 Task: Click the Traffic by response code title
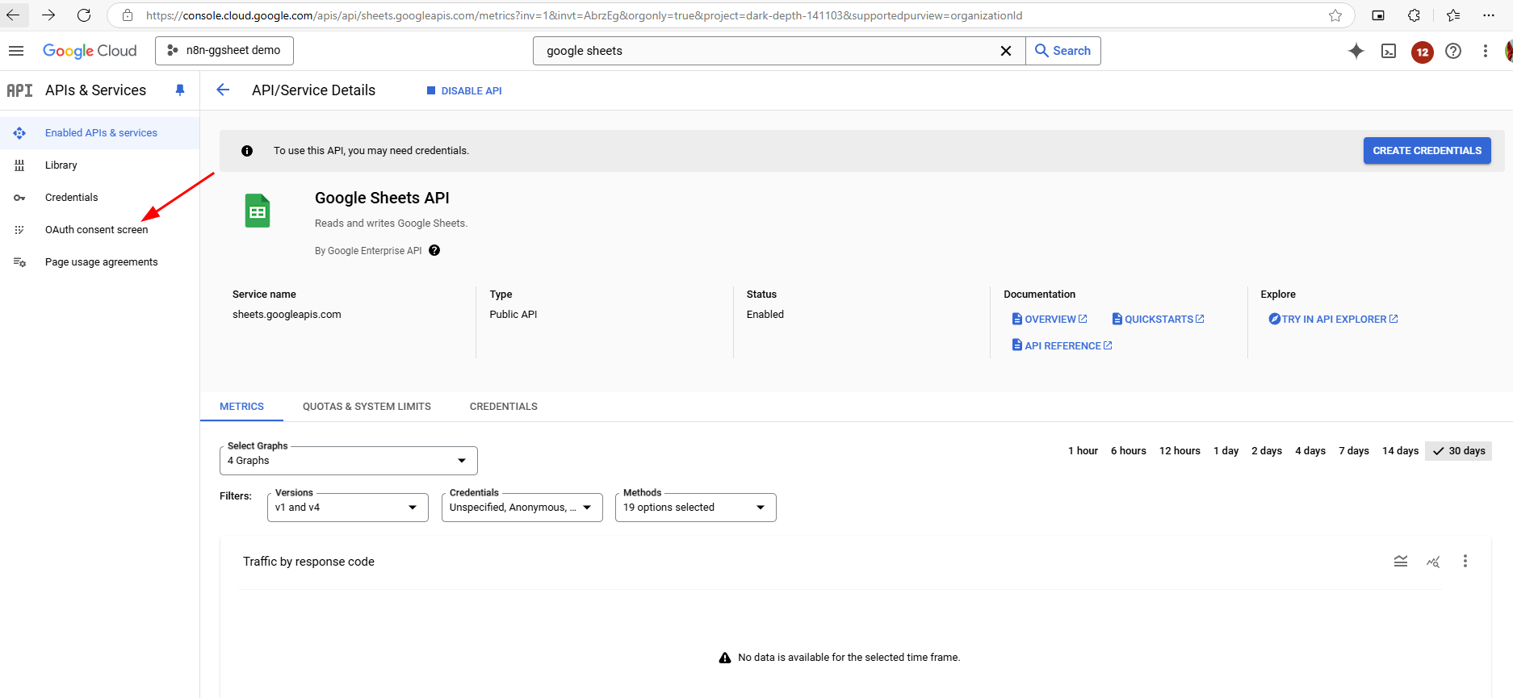(x=308, y=562)
